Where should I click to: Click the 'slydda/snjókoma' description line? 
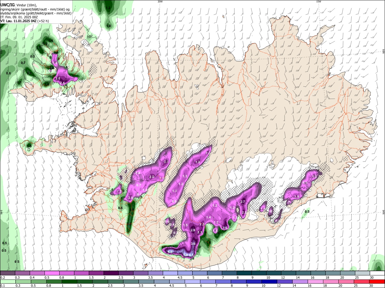36,13
